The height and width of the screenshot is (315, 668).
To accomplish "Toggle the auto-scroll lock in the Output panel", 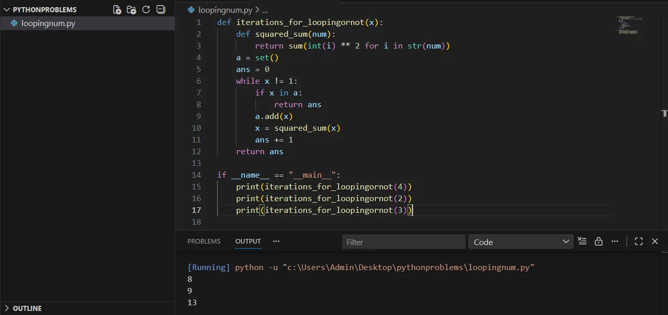I will point(599,241).
